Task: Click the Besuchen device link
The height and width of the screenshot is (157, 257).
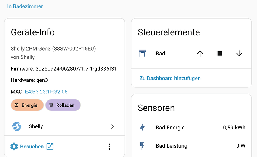Action: (x=32, y=147)
